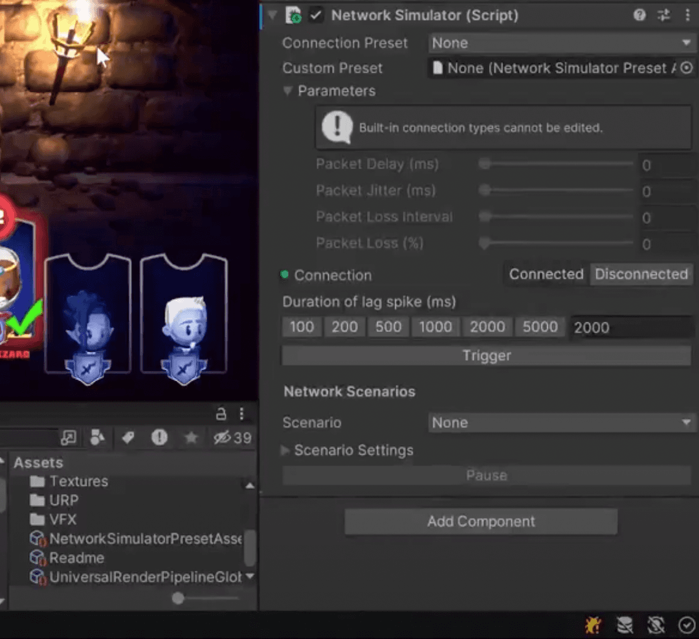This screenshot has height=639, width=699.
Task: Open the Network Simulator script help documentation
Action: tap(639, 15)
